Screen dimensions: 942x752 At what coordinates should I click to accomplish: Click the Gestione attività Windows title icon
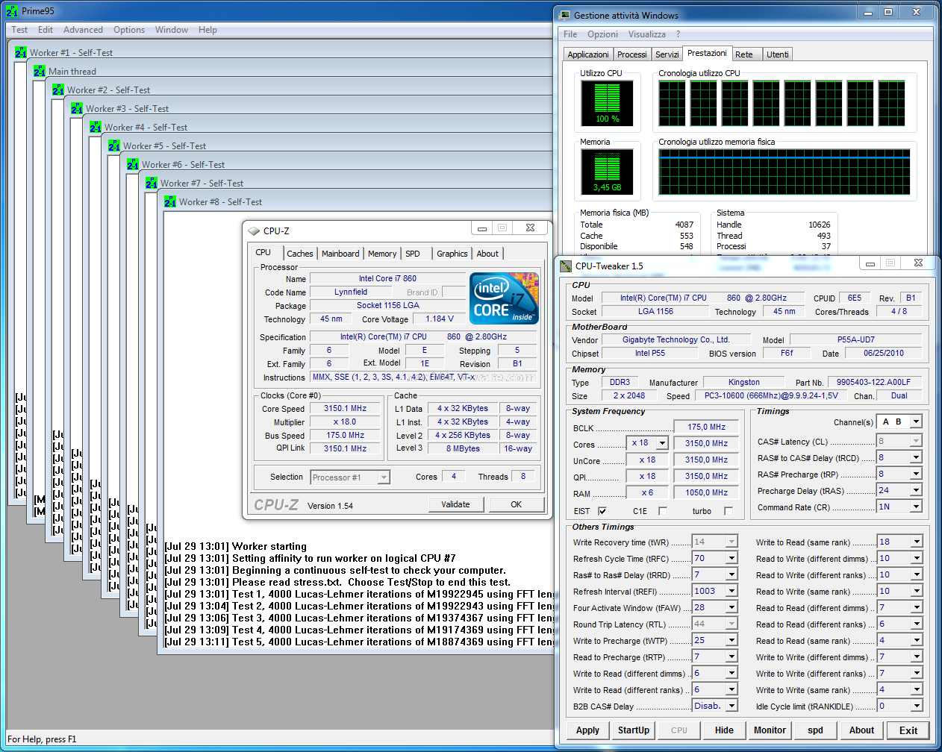[x=564, y=15]
